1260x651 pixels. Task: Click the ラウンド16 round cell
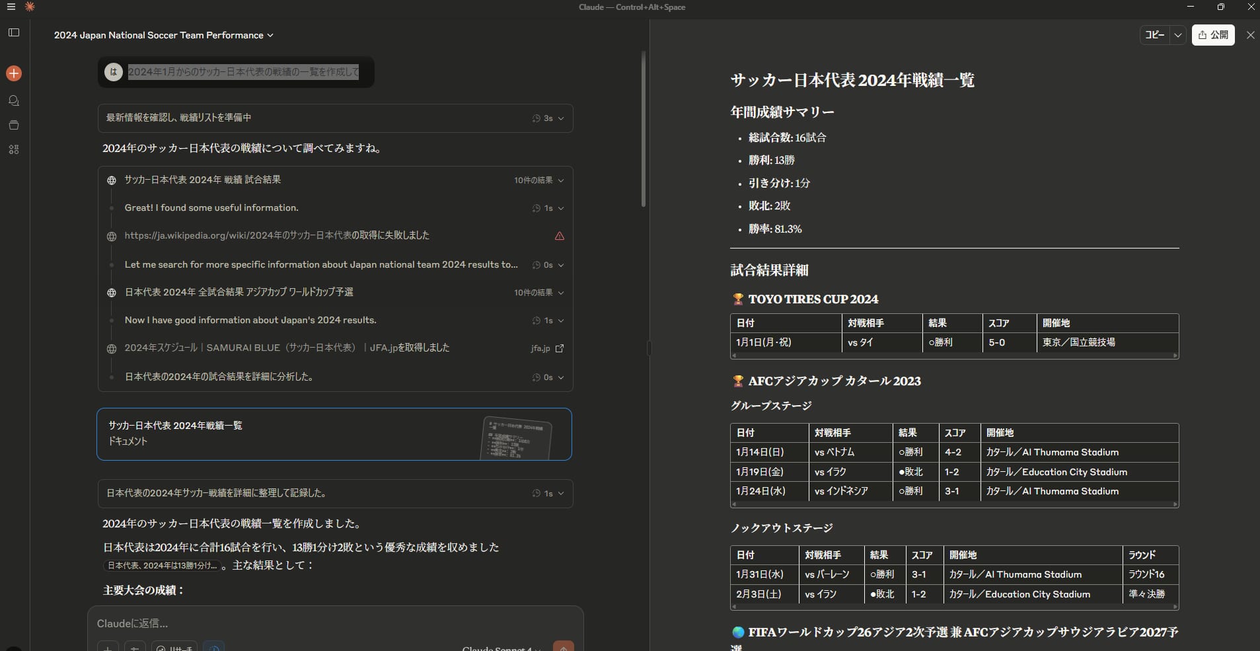1150,574
